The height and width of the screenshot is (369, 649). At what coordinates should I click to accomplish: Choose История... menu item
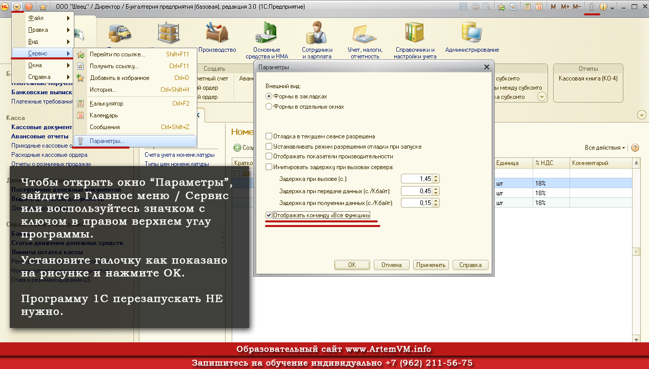pyautogui.click(x=136, y=90)
